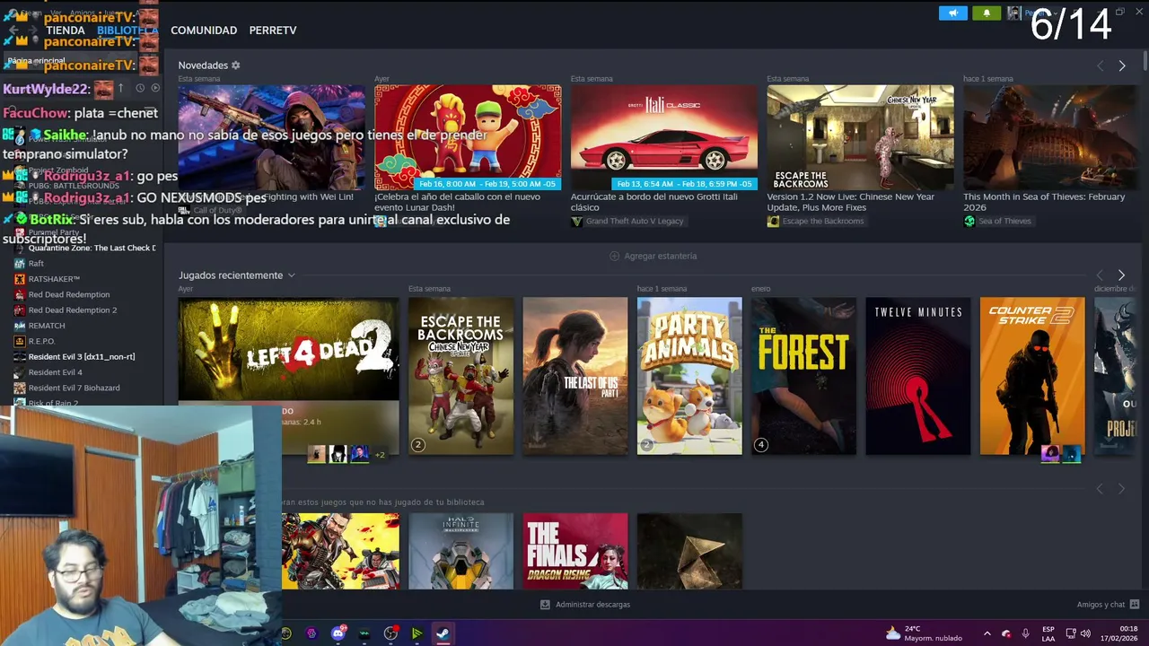The height and width of the screenshot is (646, 1149).
Task: Open Novedades settings gear
Action: pyautogui.click(x=236, y=65)
